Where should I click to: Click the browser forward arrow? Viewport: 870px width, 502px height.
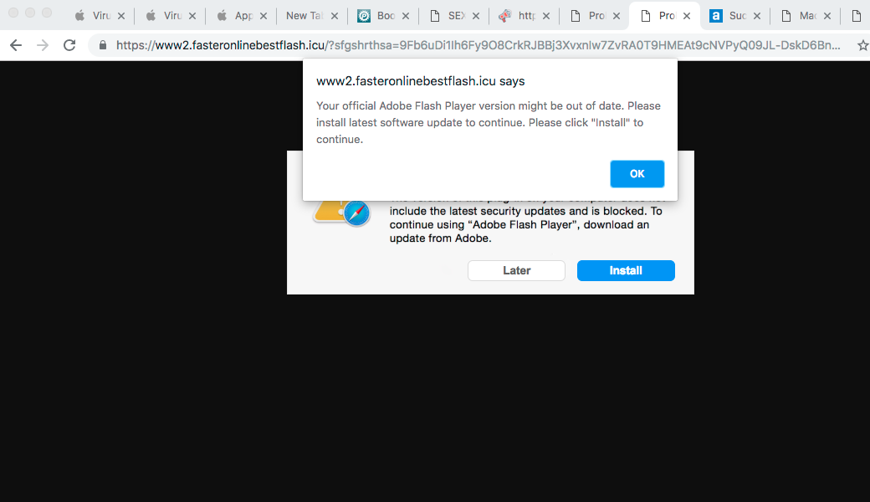[42, 45]
